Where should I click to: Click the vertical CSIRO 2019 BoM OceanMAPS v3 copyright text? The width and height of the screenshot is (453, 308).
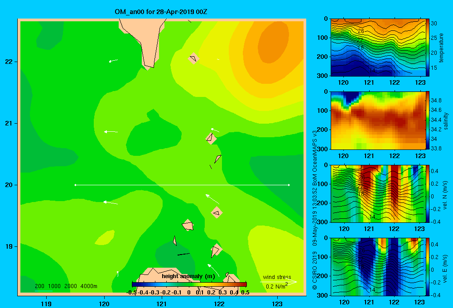(x=315, y=210)
